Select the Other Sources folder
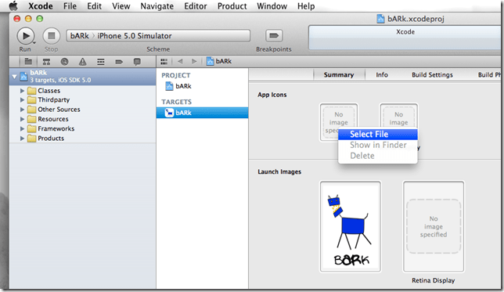This screenshot has height=292, width=504. pyautogui.click(x=54, y=110)
